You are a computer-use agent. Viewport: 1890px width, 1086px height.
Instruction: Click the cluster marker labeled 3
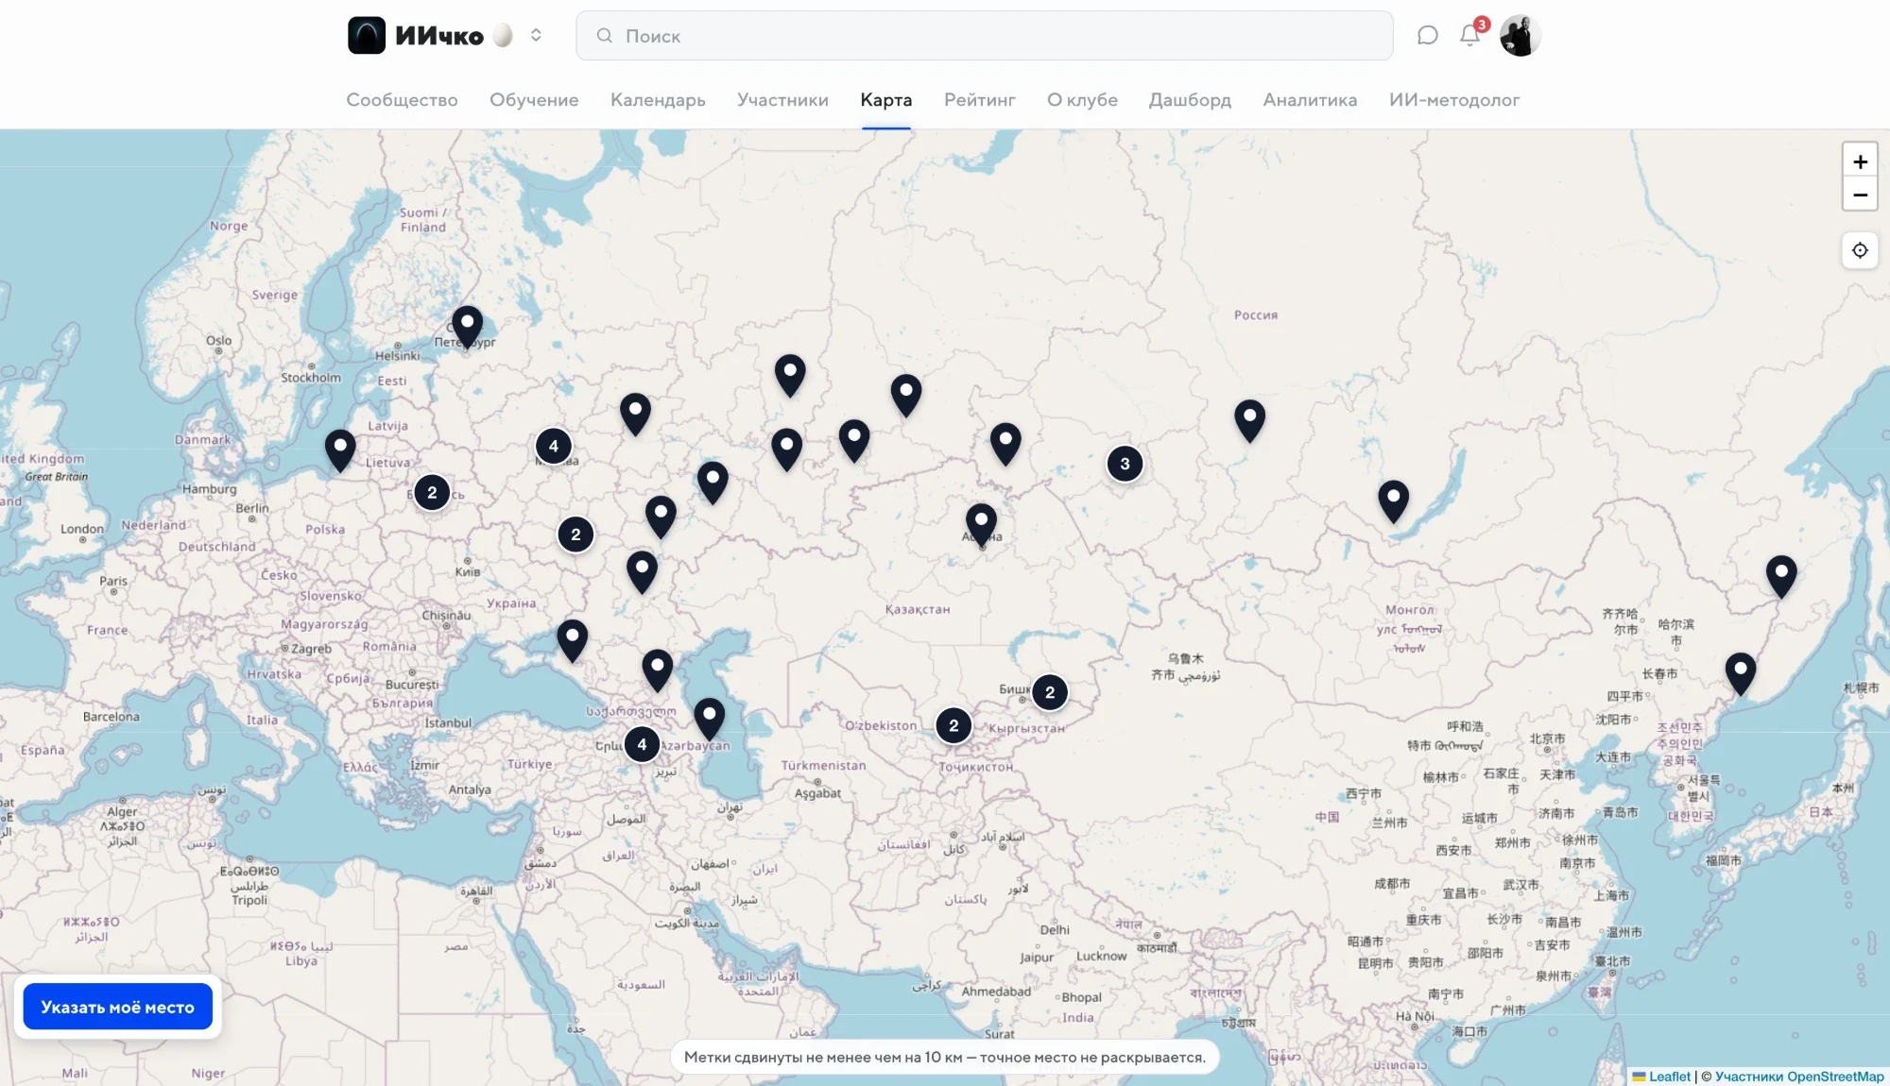pos(1125,464)
